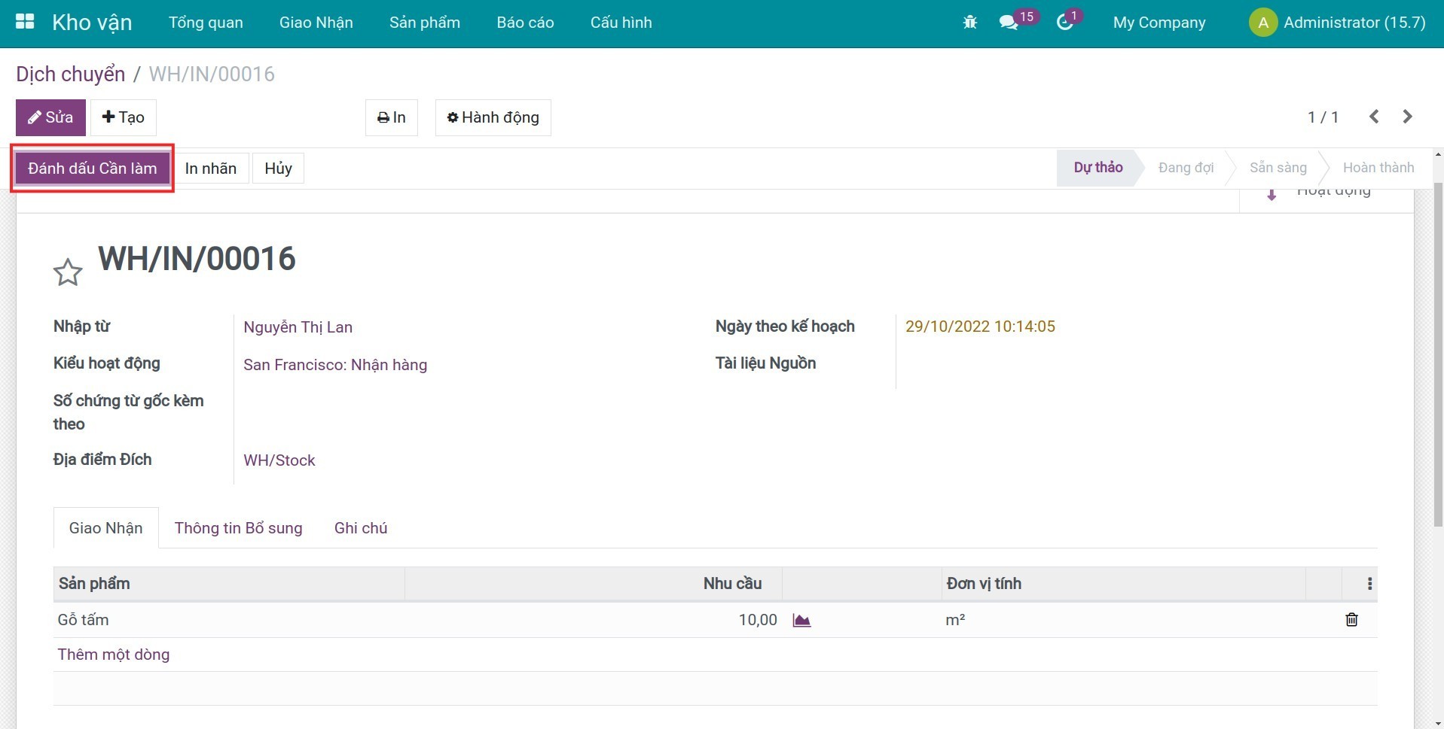Open forecast chart icon for Gỗ tấm
Screen dimensions: 1444x729
(x=801, y=620)
